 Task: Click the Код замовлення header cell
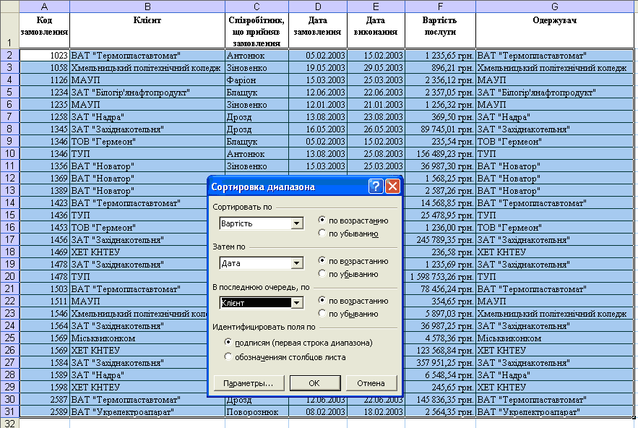pyautogui.click(x=44, y=30)
